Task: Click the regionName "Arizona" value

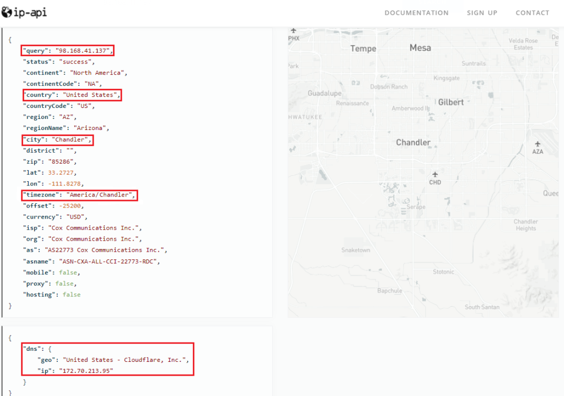Action: [x=90, y=128]
